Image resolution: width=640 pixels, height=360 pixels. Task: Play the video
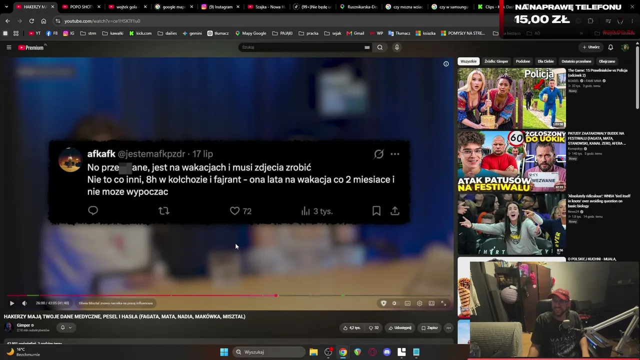click(x=11, y=303)
